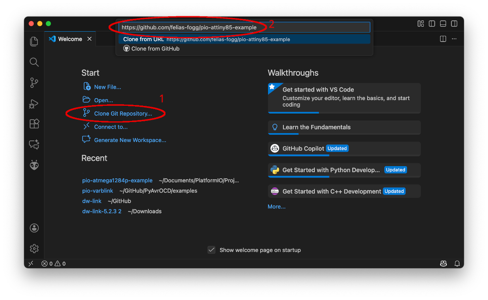Open the notifications bell in status bar
488x300 pixels.
point(457,263)
